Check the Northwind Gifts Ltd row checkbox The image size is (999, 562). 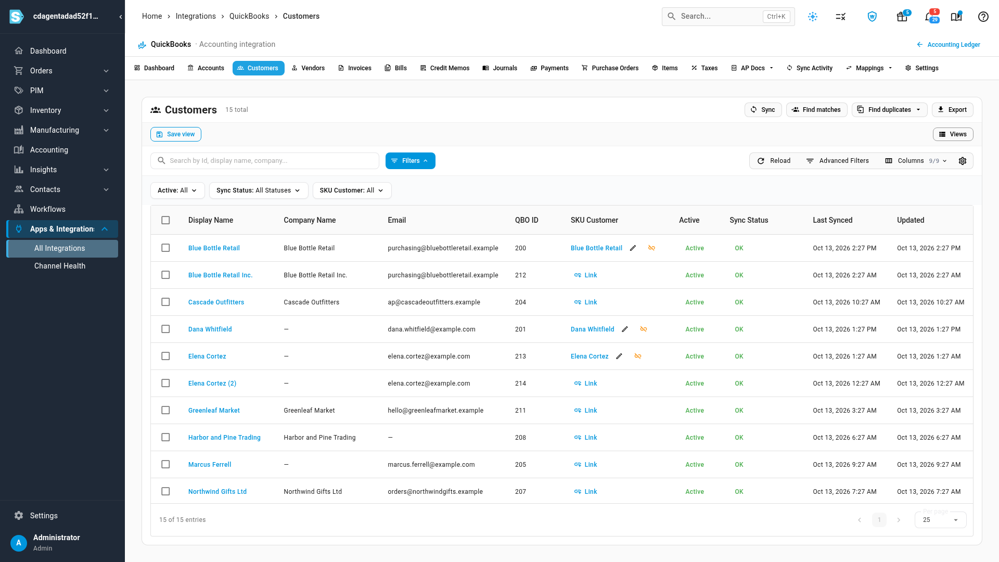point(165,492)
